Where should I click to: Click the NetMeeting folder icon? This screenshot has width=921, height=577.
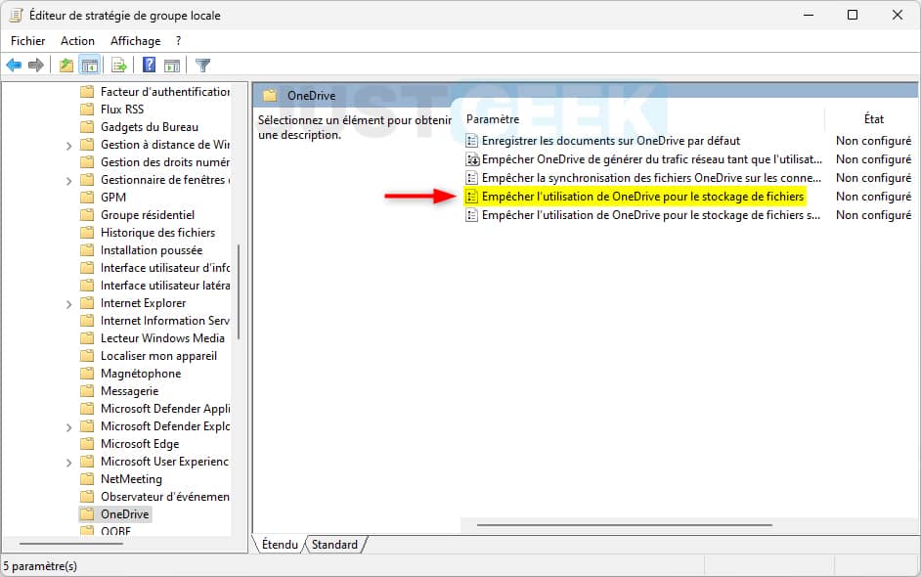87,479
